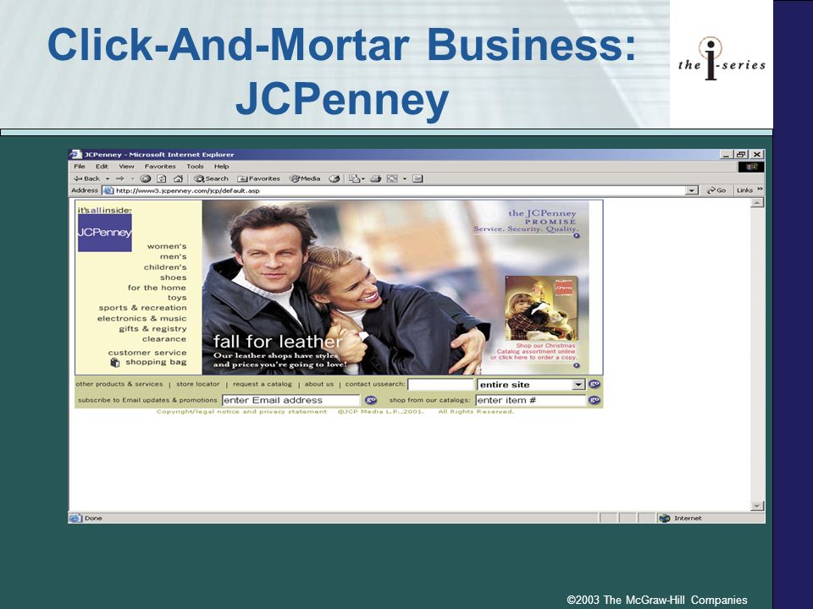The width and height of the screenshot is (813, 609).
Task: Click the Internet zone globe icon
Action: click(664, 518)
